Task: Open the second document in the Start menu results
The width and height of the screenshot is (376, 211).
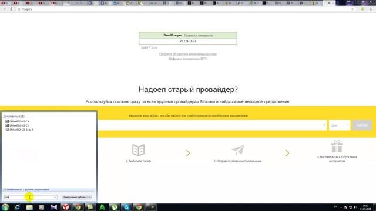Action: click(x=17, y=125)
